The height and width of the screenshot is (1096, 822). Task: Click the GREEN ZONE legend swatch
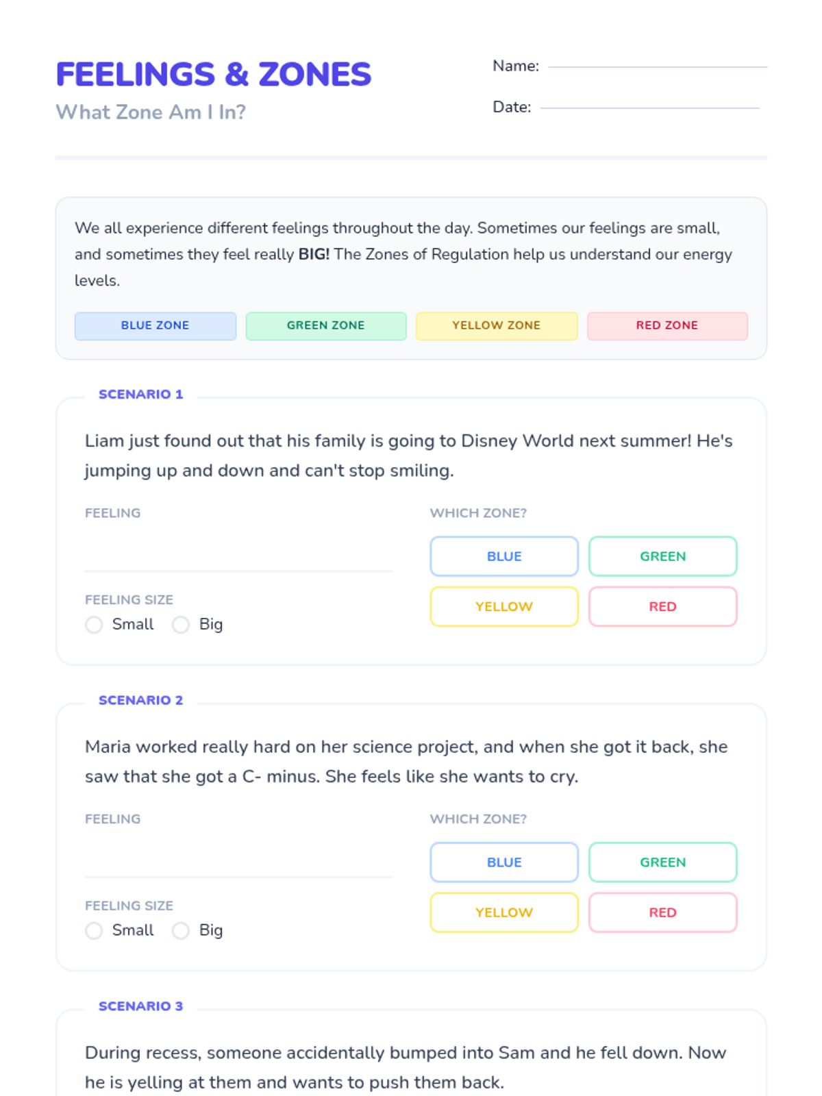click(326, 326)
